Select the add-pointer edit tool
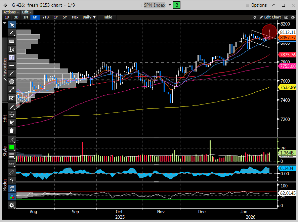This screenshot has width=298, height=222. 12,123
